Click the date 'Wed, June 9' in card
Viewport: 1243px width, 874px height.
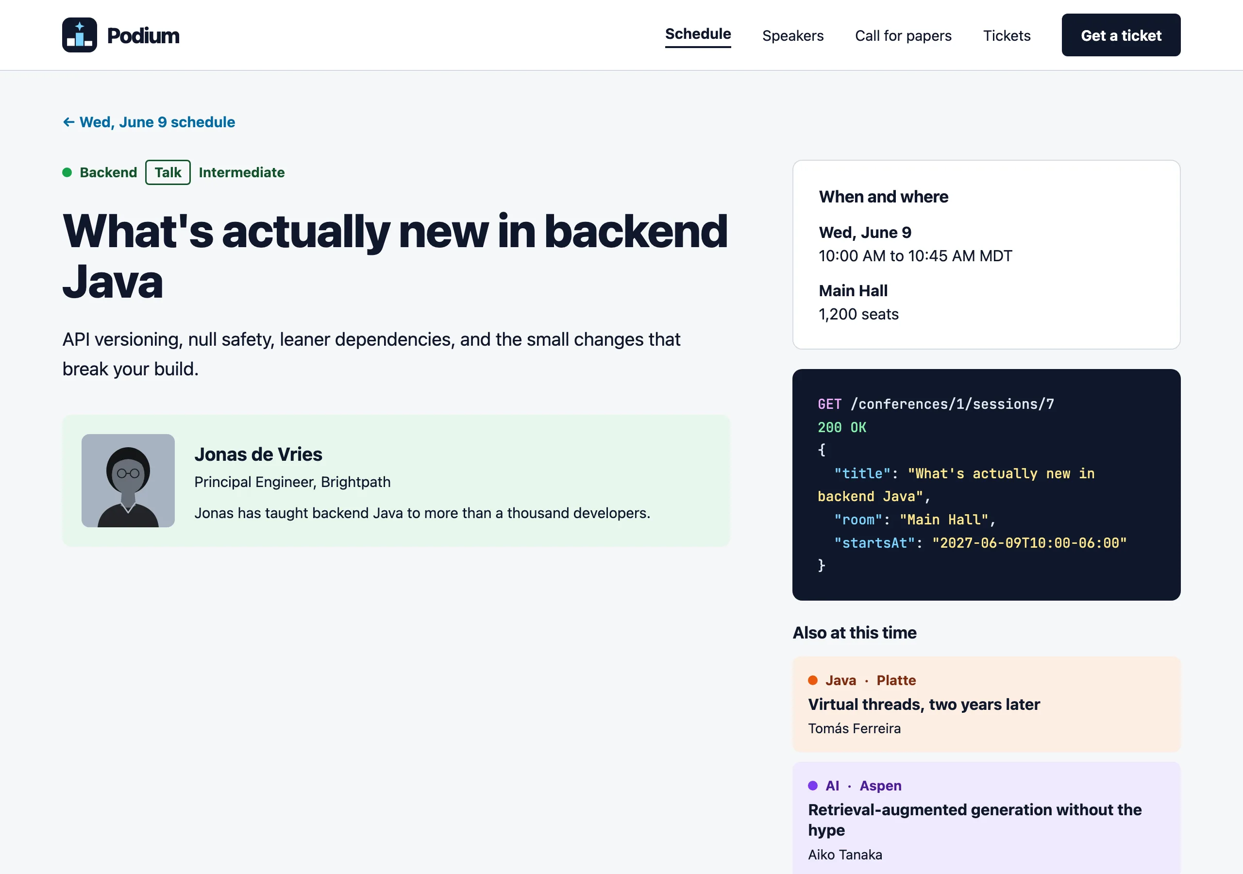[865, 233]
